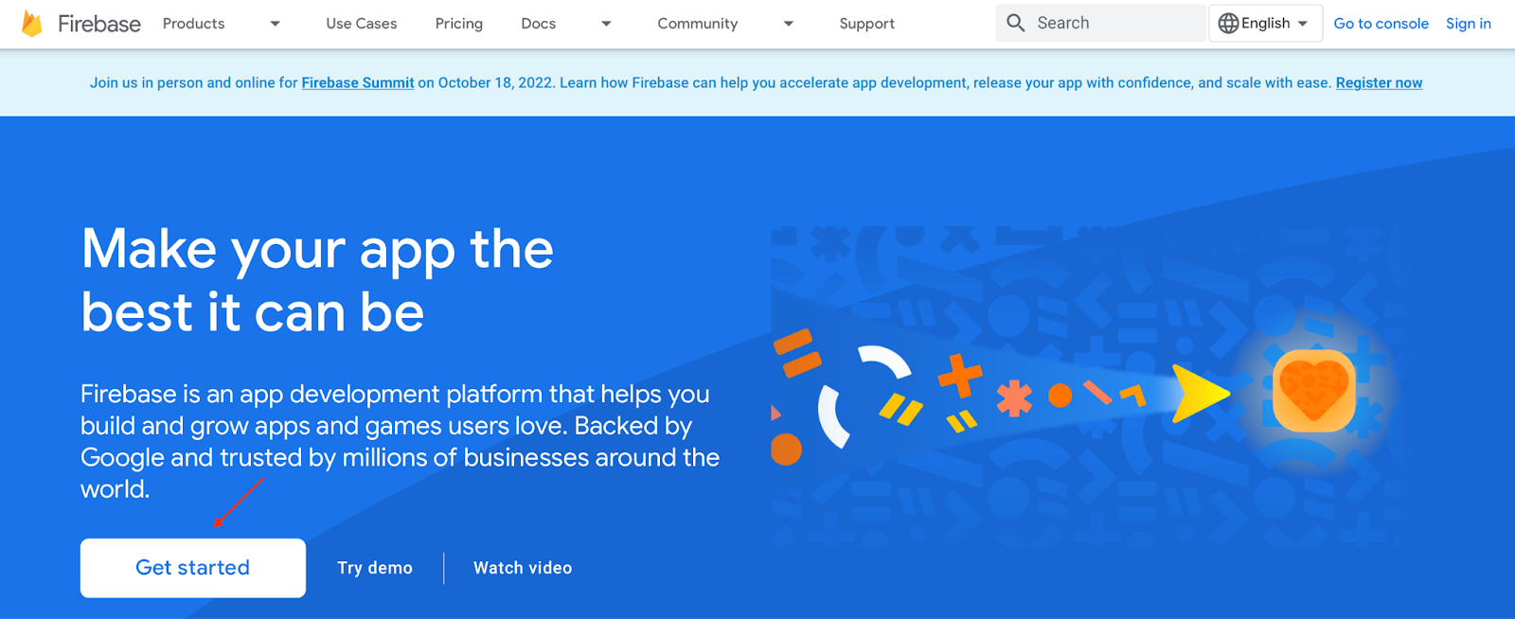1515x619 pixels.
Task: Click the Watch video link
Action: (x=523, y=568)
